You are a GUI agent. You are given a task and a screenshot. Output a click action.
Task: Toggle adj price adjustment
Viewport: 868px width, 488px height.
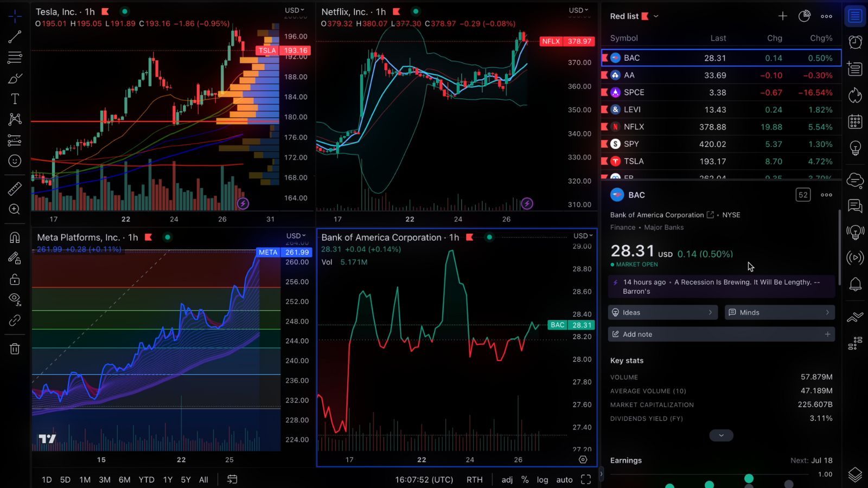[507, 479]
